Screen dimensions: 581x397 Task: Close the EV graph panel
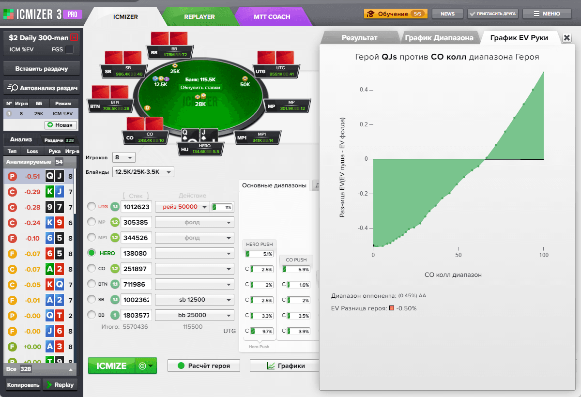(567, 38)
